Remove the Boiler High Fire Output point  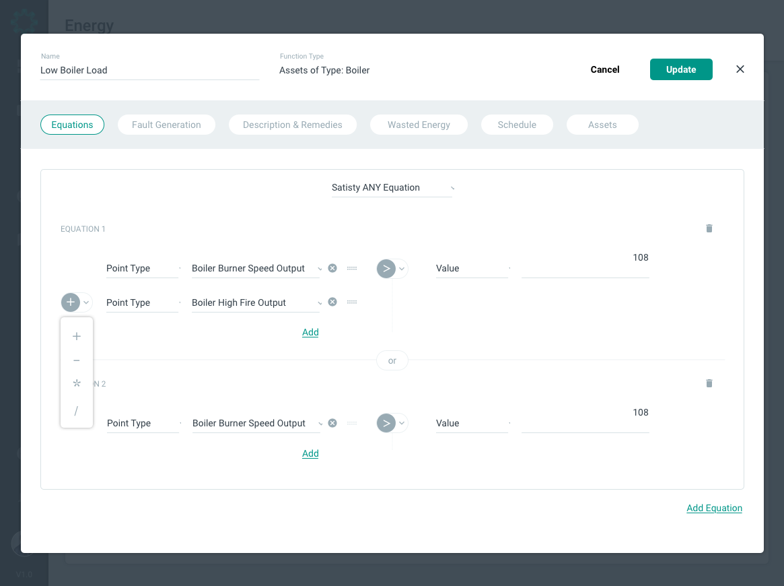coord(332,302)
